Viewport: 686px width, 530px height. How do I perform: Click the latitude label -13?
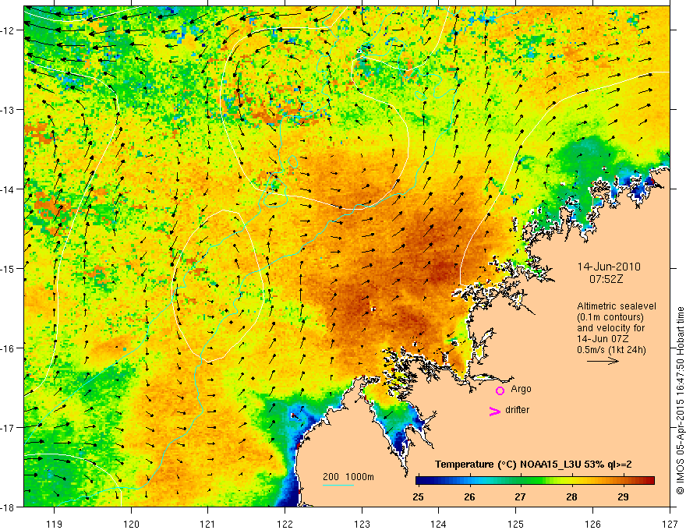9,110
